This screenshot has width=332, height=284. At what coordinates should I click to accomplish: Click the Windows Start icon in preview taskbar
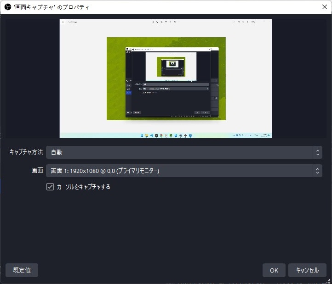(142, 135)
